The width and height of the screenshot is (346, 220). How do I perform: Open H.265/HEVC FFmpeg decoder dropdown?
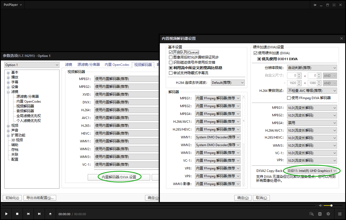217,129
